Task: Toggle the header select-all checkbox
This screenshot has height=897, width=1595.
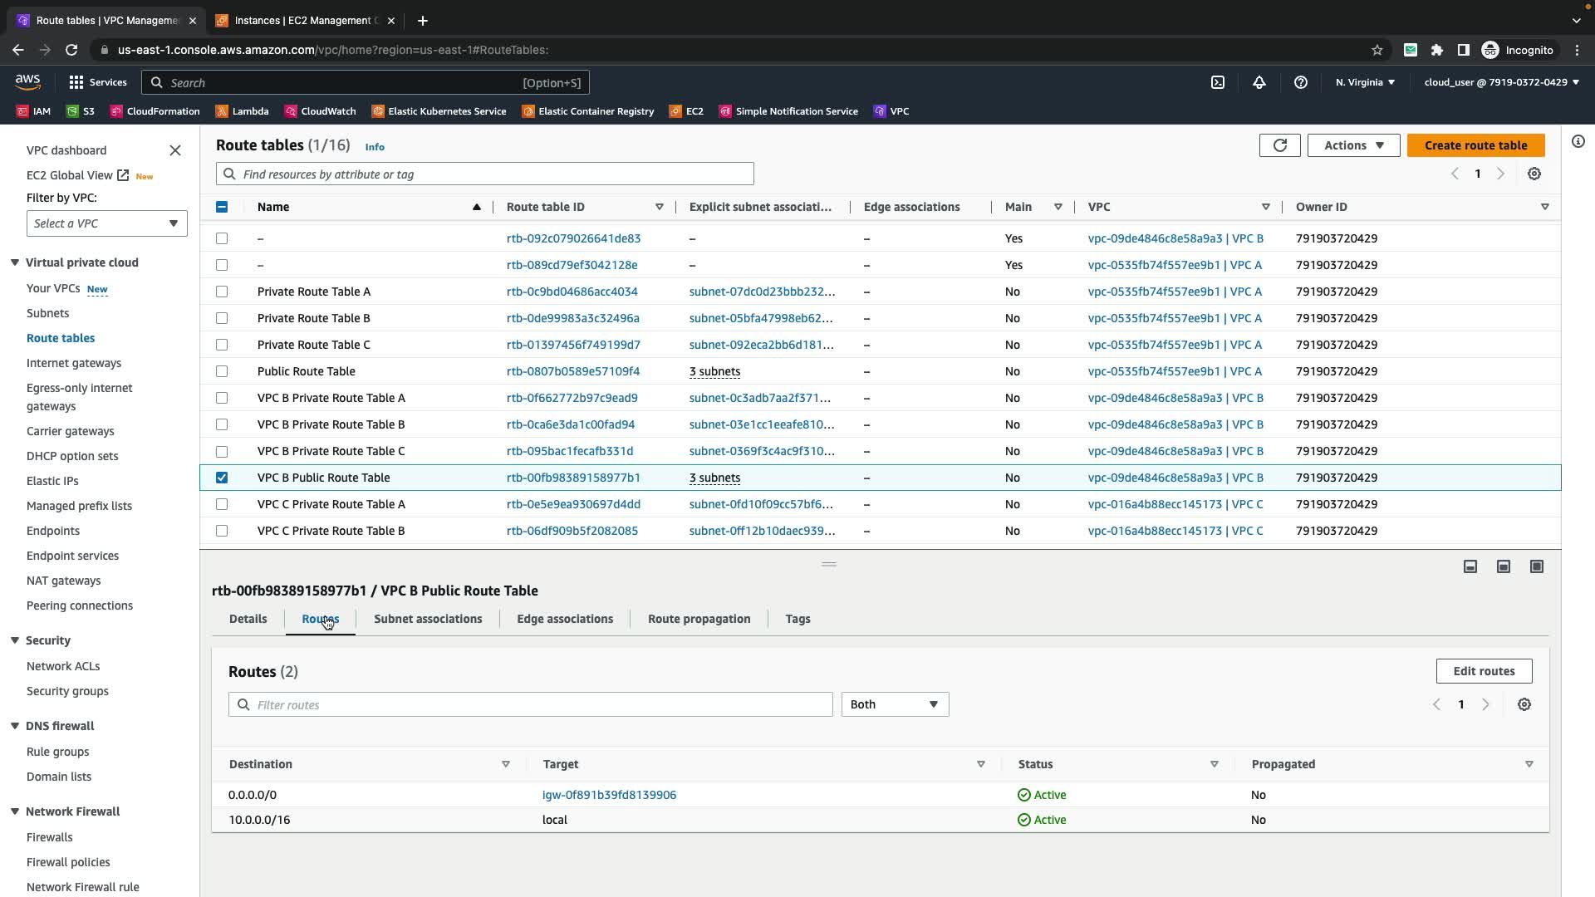Action: click(222, 207)
